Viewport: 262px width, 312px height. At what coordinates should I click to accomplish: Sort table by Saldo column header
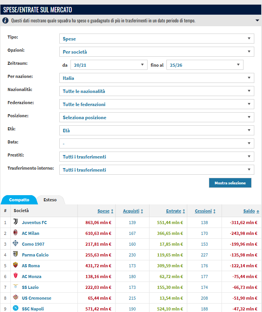pyautogui.click(x=249, y=211)
